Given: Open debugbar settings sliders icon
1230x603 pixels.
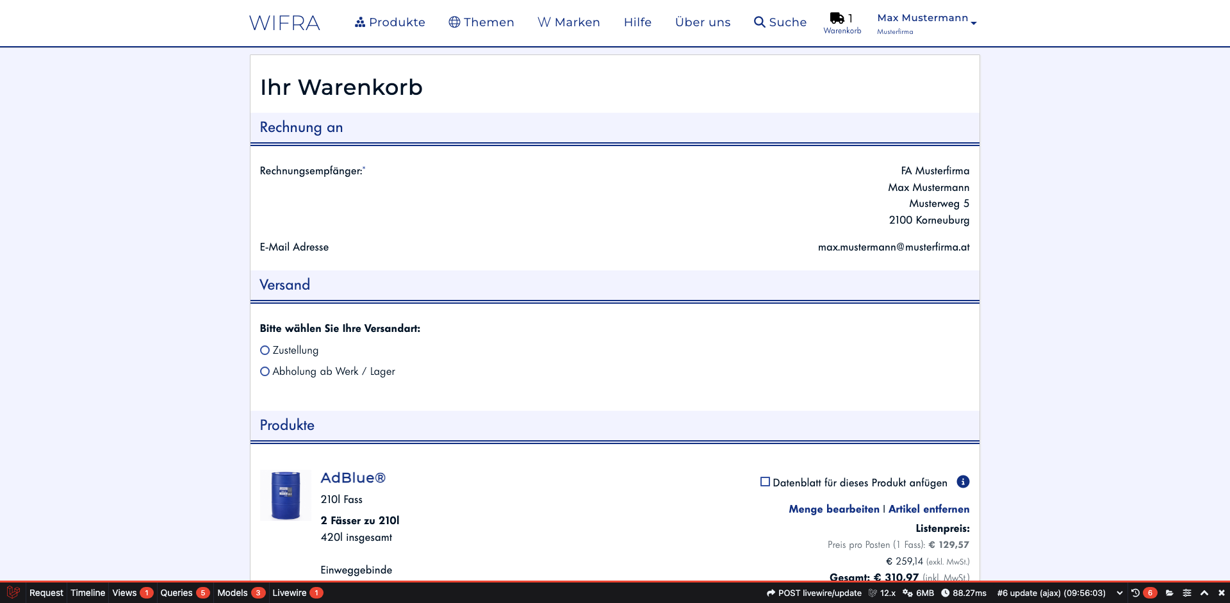Looking at the screenshot, I should [1186, 593].
